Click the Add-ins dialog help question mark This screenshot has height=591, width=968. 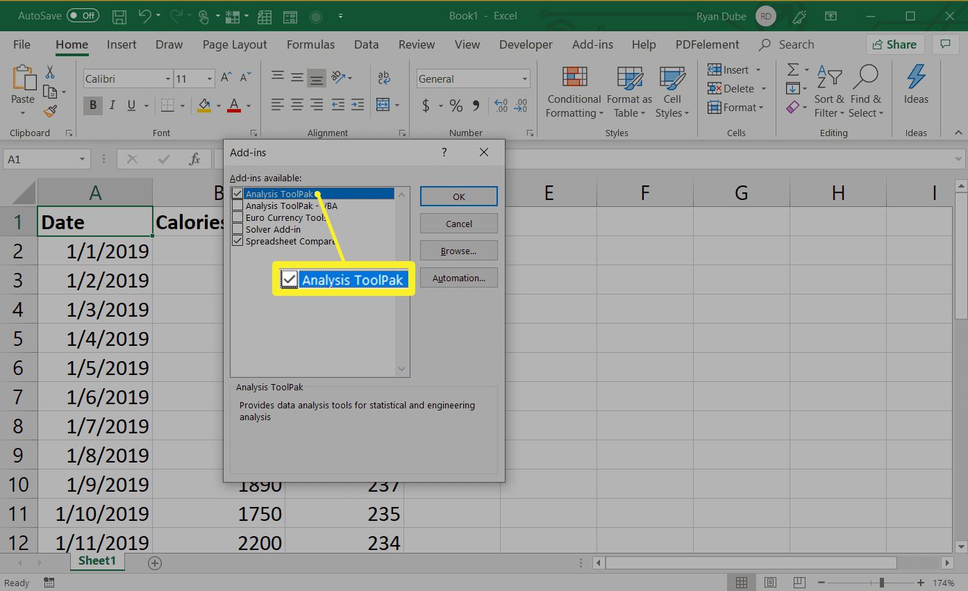tap(444, 152)
